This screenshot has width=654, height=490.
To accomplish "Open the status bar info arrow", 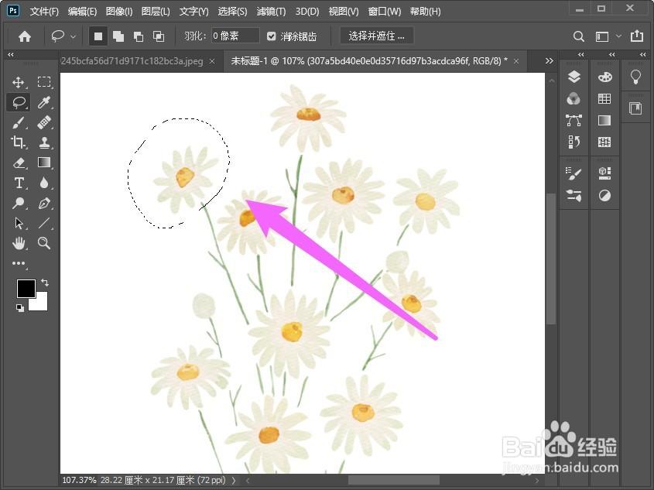I will tap(234, 481).
